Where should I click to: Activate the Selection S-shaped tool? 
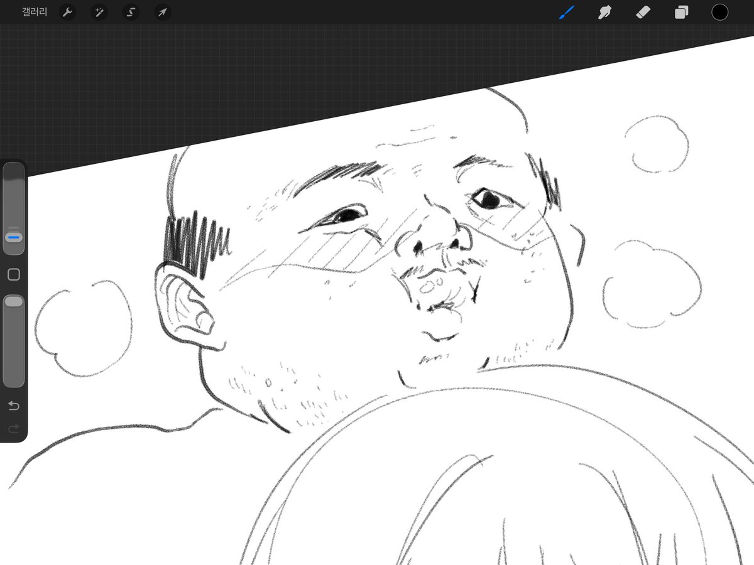pos(131,12)
